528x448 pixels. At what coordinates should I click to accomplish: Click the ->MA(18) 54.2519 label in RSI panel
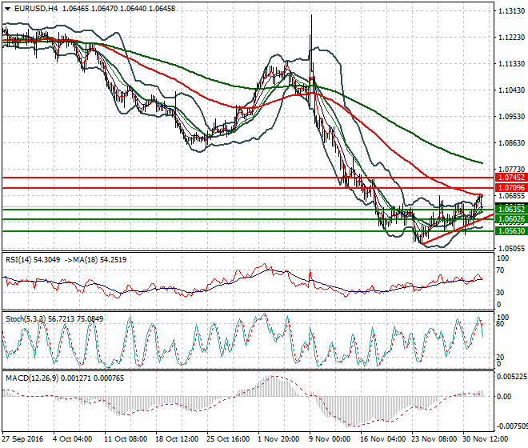[95, 260]
